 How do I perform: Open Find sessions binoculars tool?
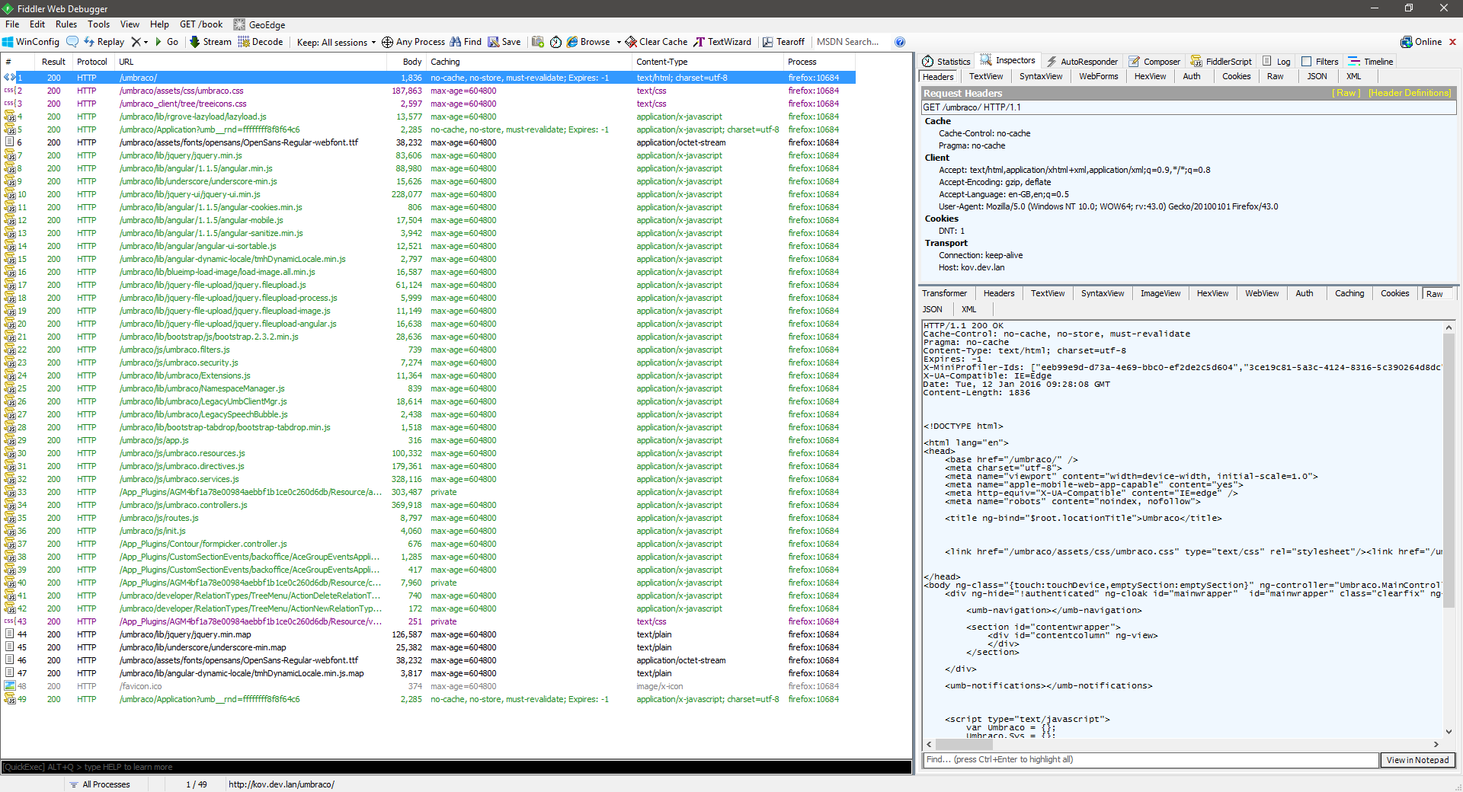point(466,42)
